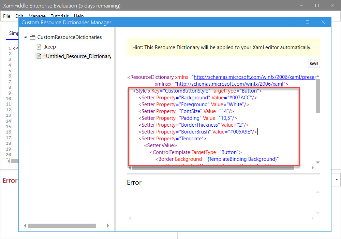Minimize the Custom Resource Dictionaries Manager dialog
Screen dimensions: 341x239
(292, 22)
